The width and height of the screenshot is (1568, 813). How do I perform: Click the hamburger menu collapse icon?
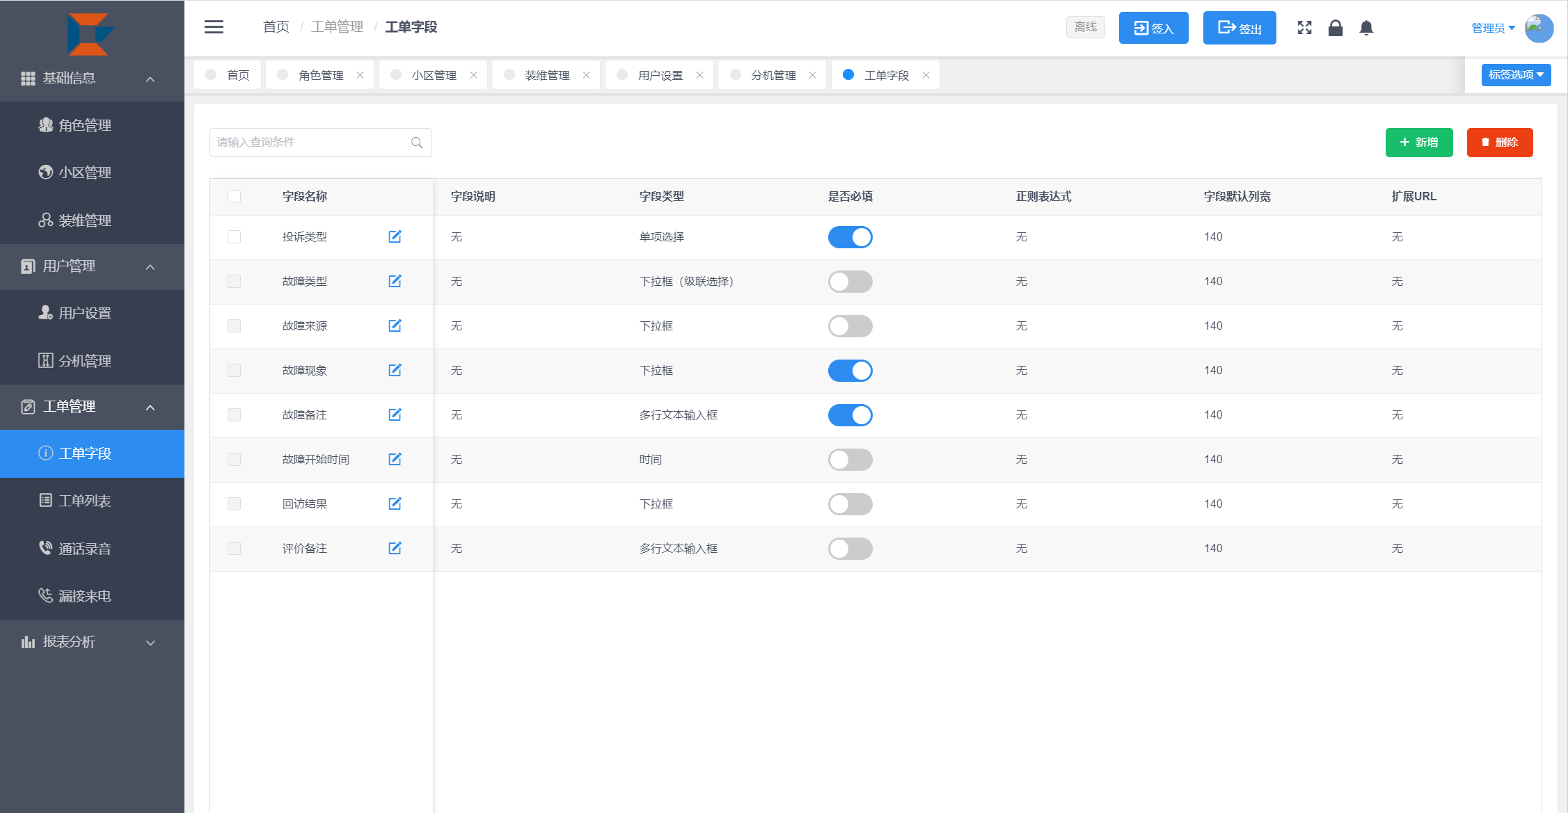[x=214, y=27]
